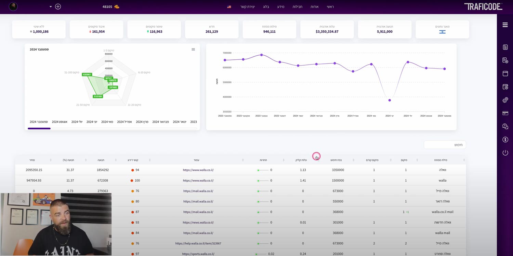
Task: Click the Israel flag in מאגר נתונים card
Action: [x=442, y=32]
